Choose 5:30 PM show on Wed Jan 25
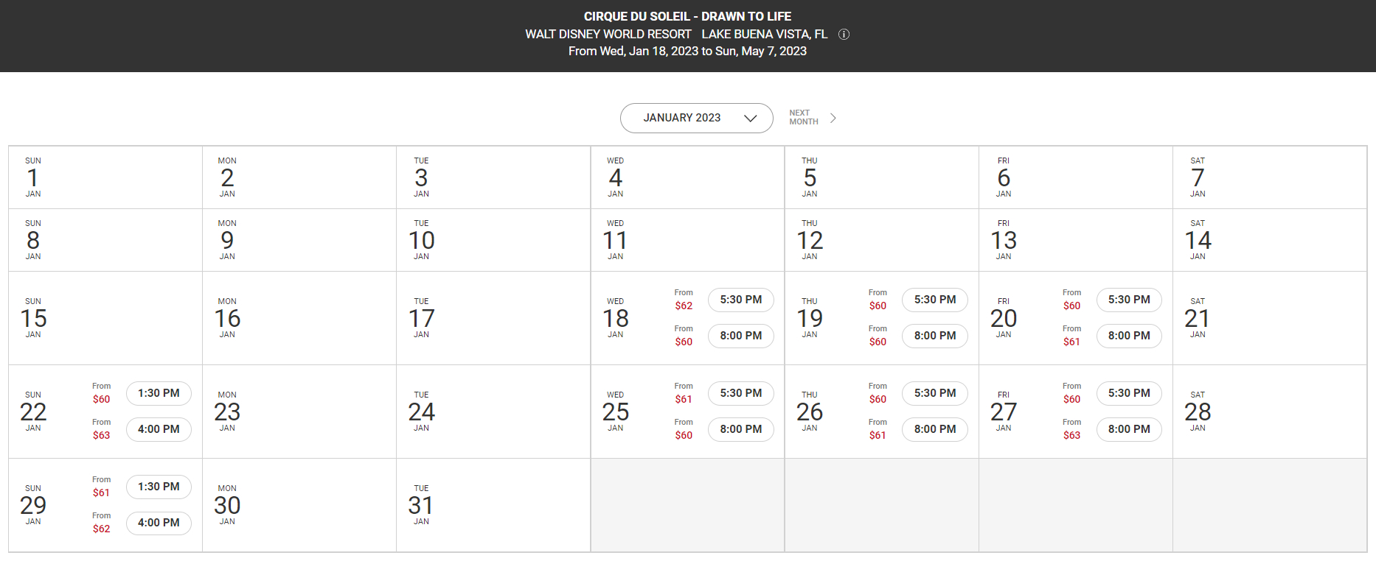 pos(740,393)
